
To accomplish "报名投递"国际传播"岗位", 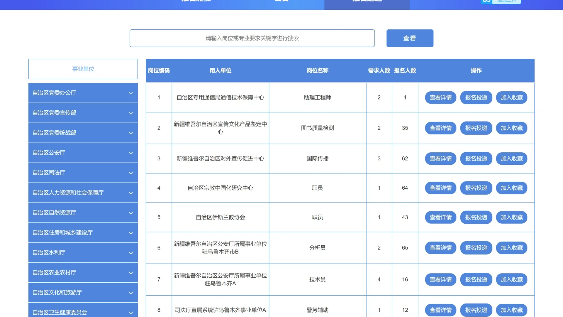I will (x=476, y=158).
